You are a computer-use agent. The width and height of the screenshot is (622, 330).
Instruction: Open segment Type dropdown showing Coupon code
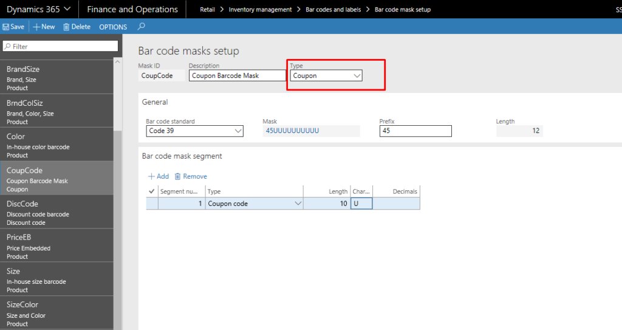(298, 204)
